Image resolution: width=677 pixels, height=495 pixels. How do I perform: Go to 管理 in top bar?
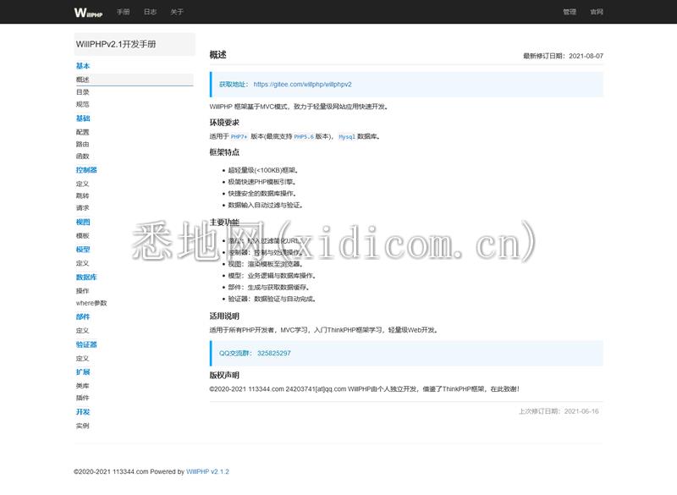(x=570, y=12)
